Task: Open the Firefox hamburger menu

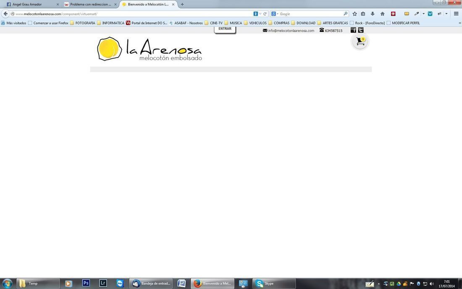Action: [456, 14]
